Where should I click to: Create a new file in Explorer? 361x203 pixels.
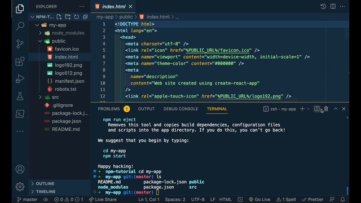[x=59, y=17]
